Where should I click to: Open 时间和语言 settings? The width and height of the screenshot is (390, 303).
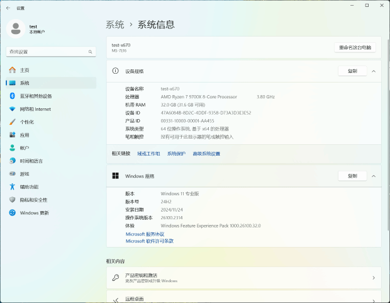[51, 161]
